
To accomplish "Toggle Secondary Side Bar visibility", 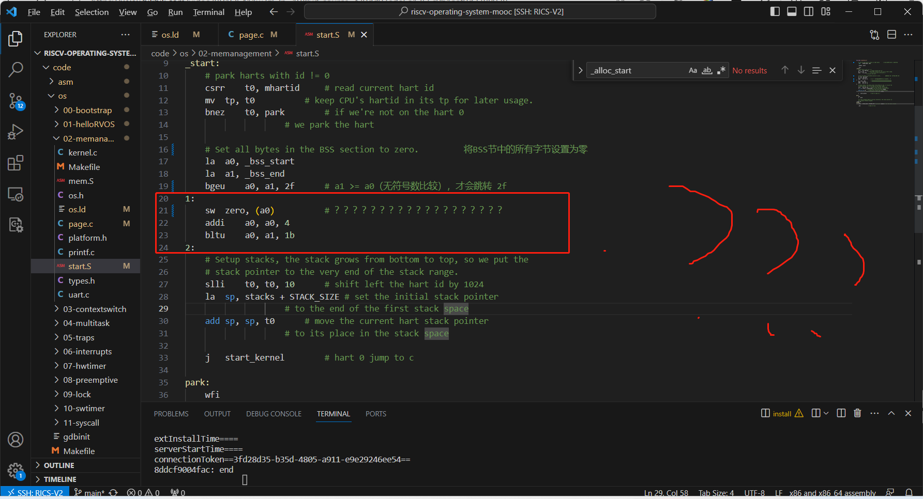I will 809,11.
